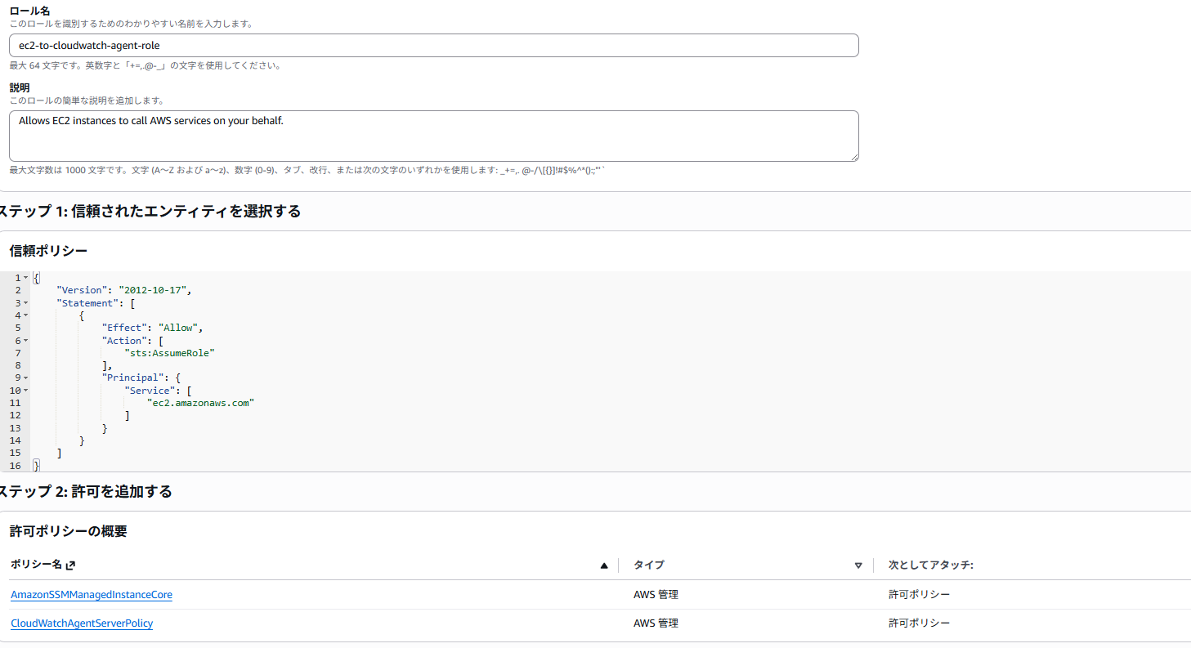This screenshot has width=1191, height=648.
Task: Collapse the Principal block at line 9
Action: click(25, 378)
